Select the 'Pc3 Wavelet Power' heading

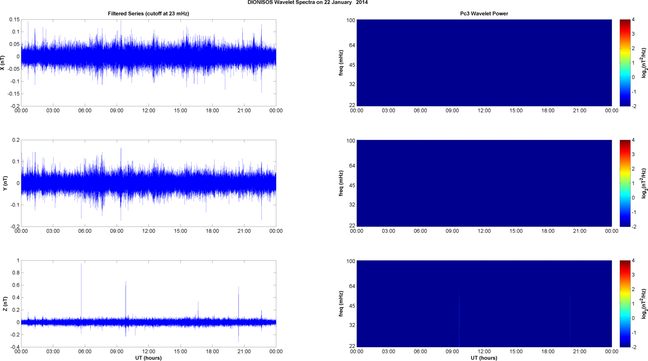coord(484,14)
